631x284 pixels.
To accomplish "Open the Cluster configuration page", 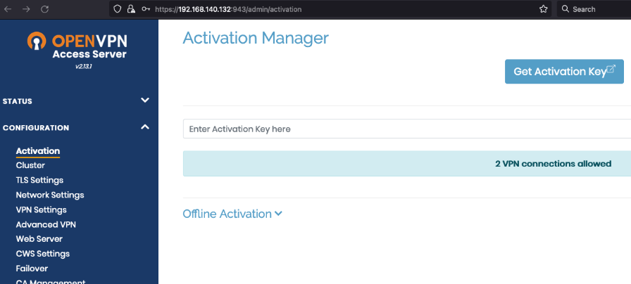I will click(30, 166).
